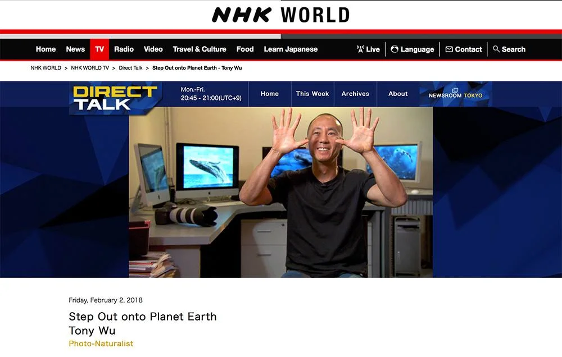Open Direct Talk Home tab
The width and height of the screenshot is (562, 357).
click(270, 94)
